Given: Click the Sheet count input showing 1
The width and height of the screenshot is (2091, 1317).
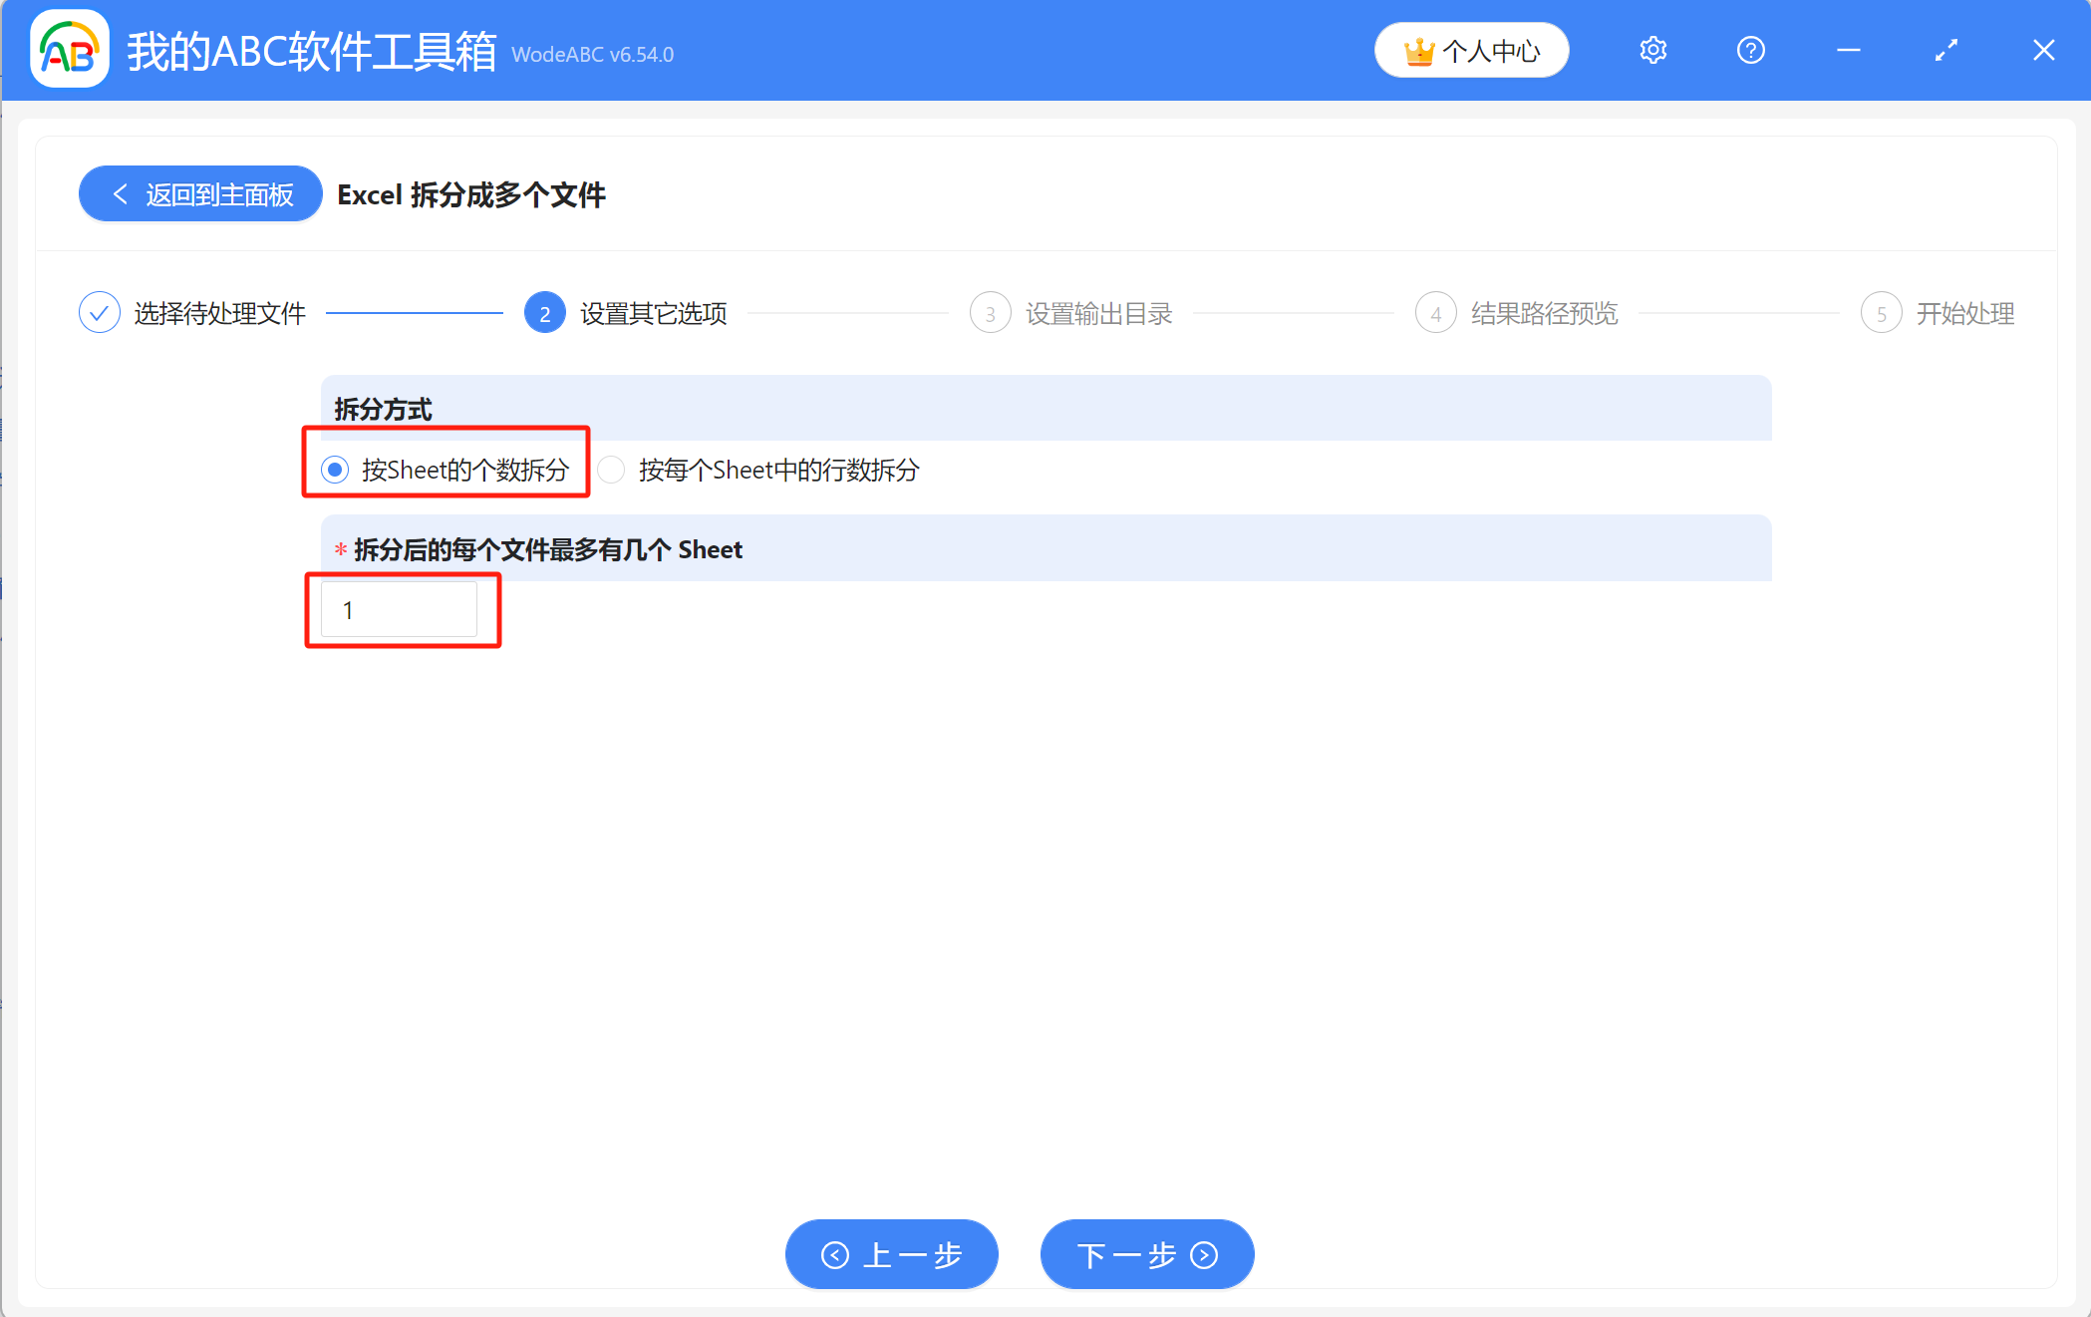Looking at the screenshot, I should [x=400, y=609].
